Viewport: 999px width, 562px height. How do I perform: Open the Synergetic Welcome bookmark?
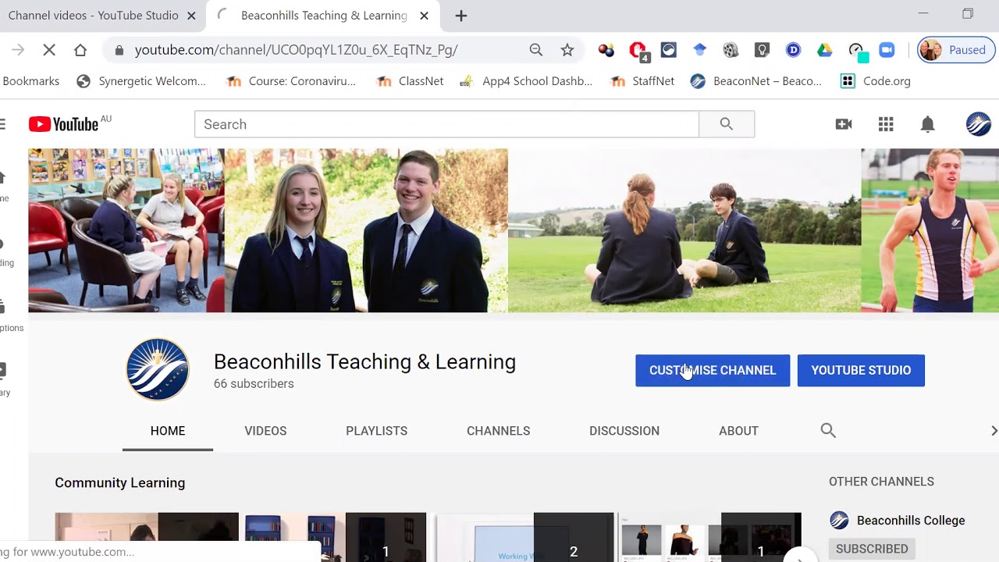(141, 81)
